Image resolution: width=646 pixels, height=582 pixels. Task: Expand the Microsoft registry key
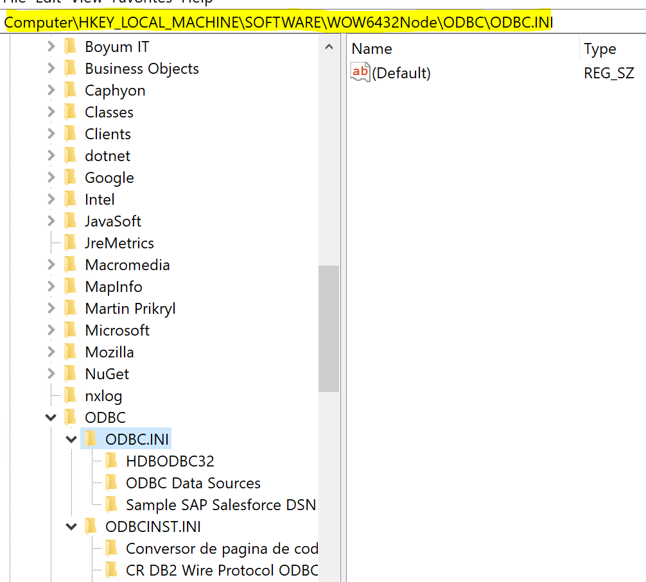[x=51, y=330]
